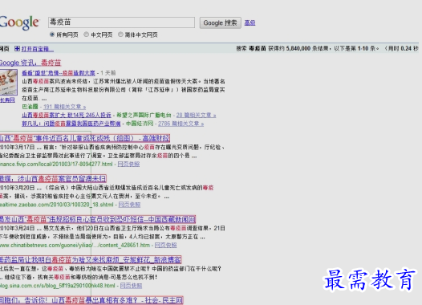
Task: Click the blog.sina.com.cn green result URL
Action: [x=57, y=286]
